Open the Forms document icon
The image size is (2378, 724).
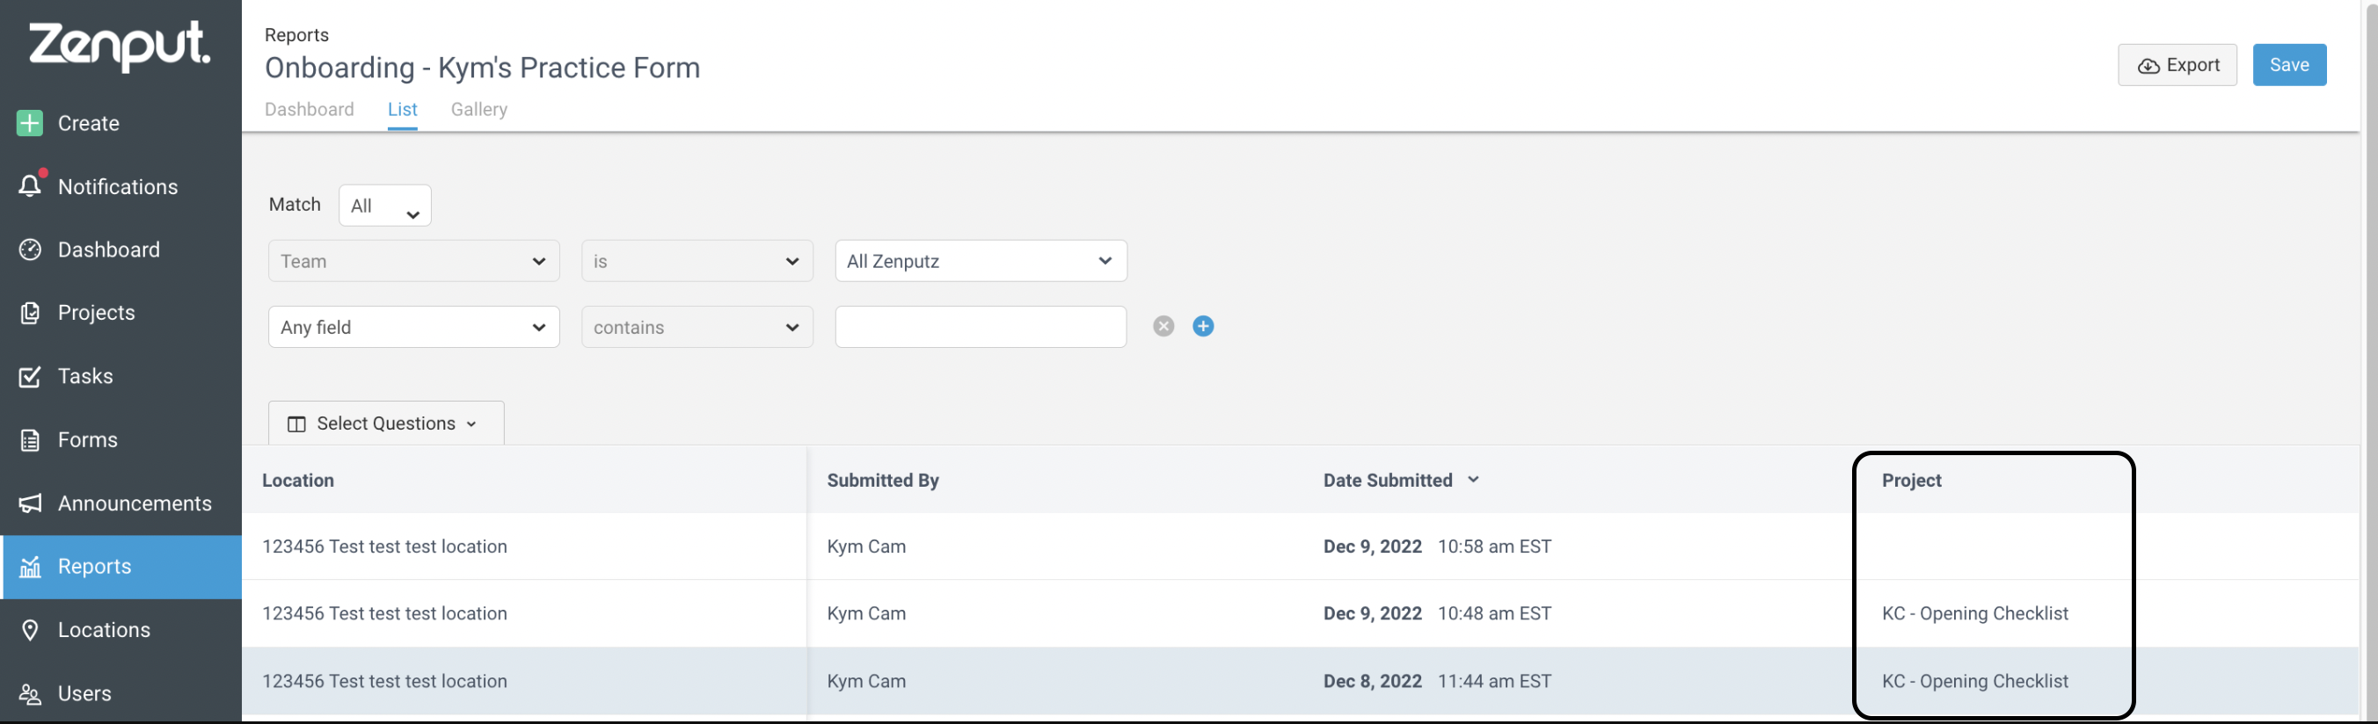(31, 440)
